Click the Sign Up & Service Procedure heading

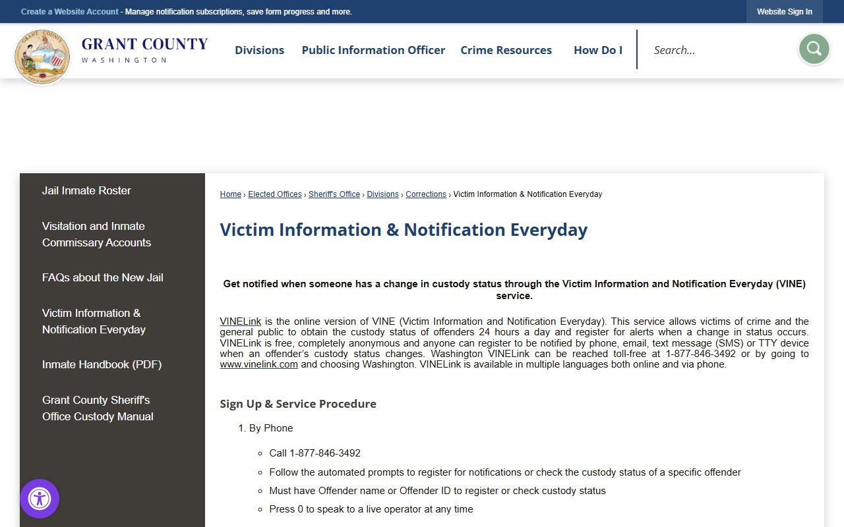pos(298,404)
